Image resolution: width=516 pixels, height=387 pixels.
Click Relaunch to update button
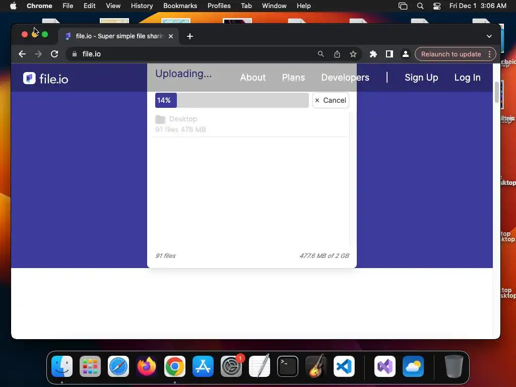tap(451, 54)
